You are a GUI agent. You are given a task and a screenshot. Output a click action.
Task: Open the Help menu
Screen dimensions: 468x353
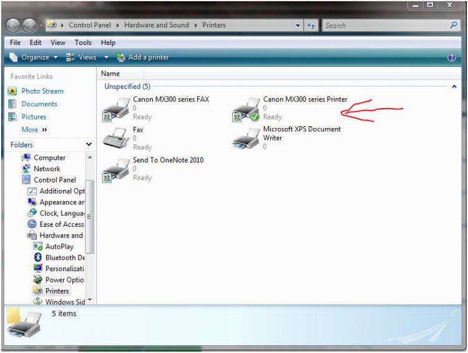[108, 42]
